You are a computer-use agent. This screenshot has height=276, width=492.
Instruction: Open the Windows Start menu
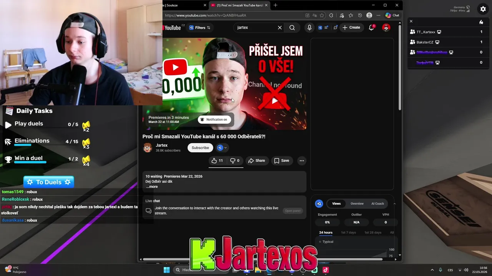click(166, 270)
